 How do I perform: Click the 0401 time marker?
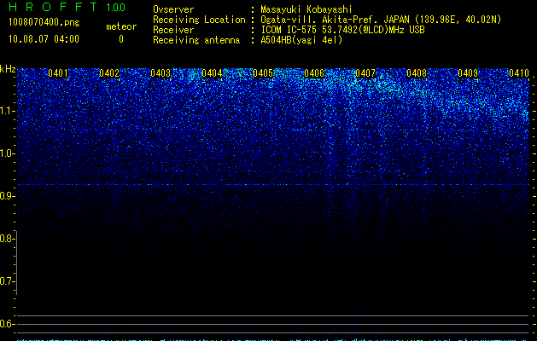(58, 73)
